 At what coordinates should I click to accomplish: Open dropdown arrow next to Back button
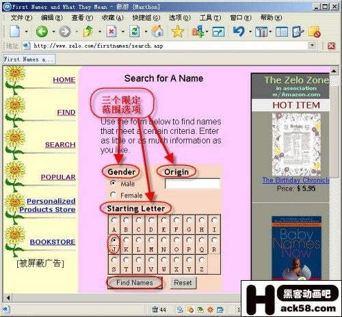[53, 31]
